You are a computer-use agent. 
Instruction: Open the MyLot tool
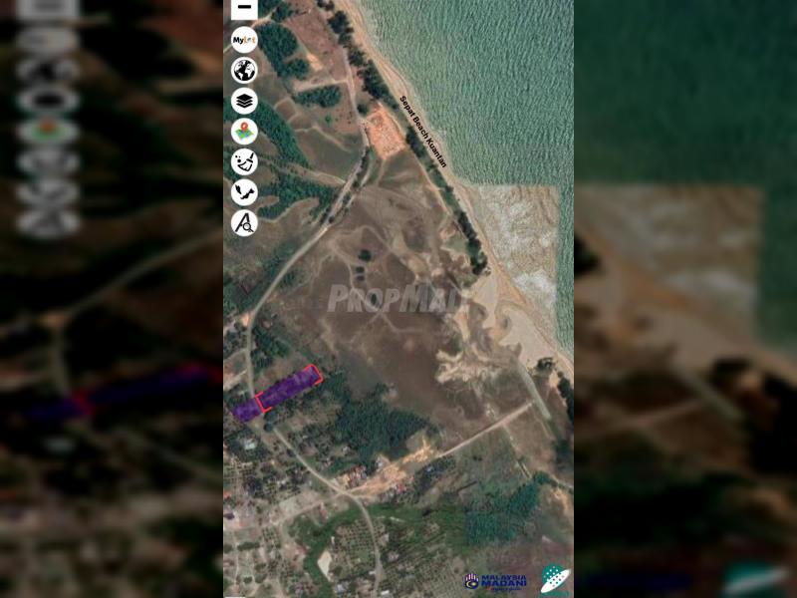click(244, 40)
